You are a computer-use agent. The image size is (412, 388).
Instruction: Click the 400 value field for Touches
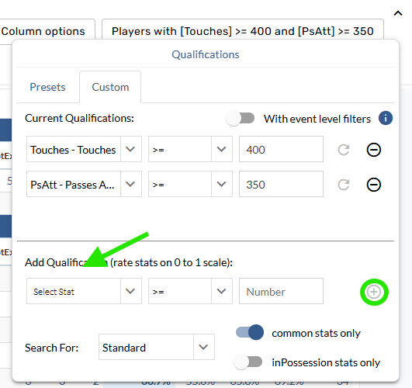click(281, 149)
